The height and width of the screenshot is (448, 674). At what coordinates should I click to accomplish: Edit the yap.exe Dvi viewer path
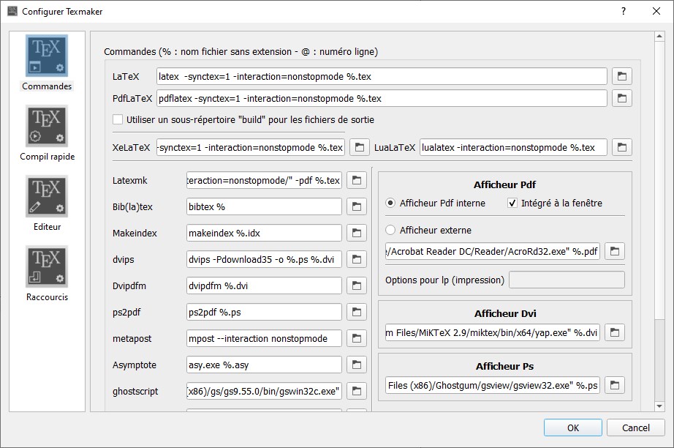(x=493, y=332)
